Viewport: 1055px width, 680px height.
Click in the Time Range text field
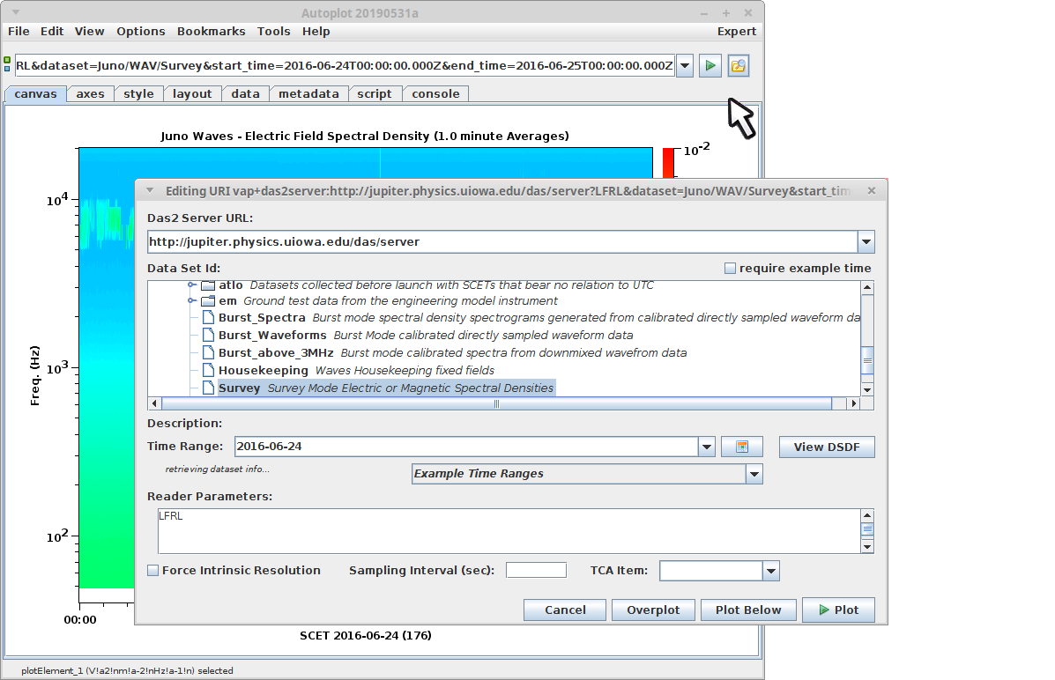tap(466, 447)
